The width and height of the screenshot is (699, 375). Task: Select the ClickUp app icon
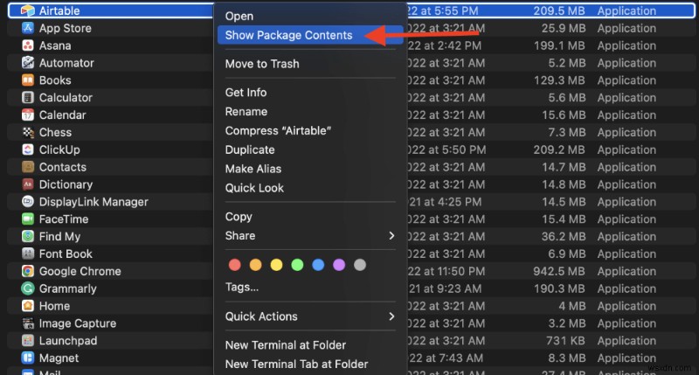pos(28,149)
